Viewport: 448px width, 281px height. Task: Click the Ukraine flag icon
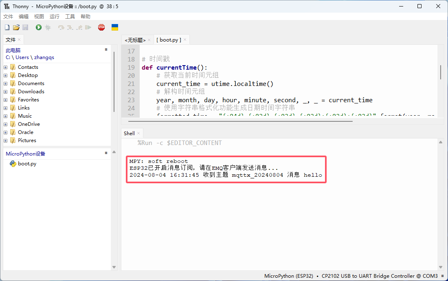pos(115,27)
